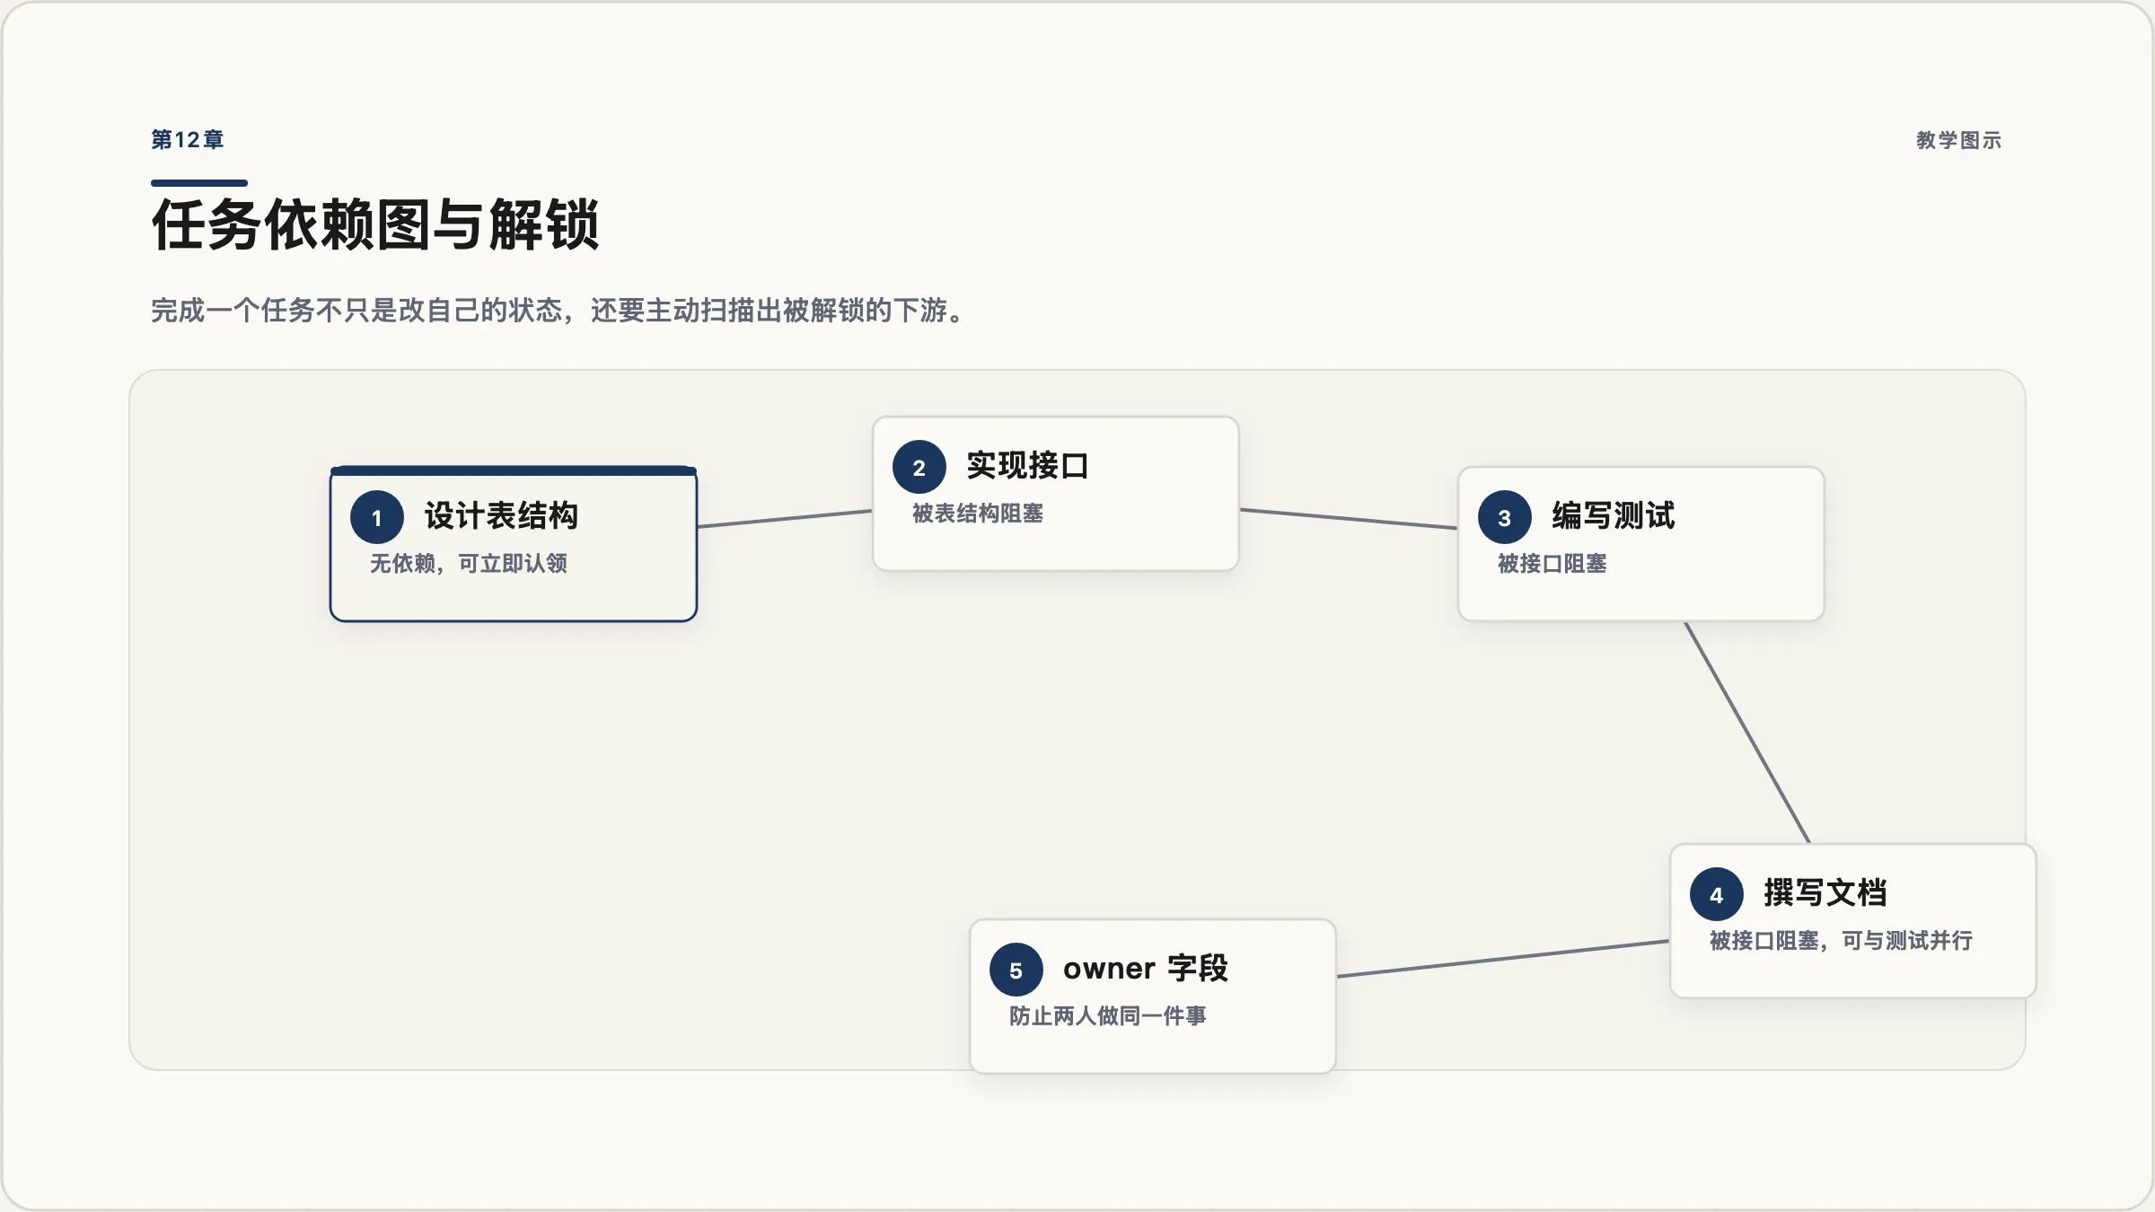Select the 撰写文档 node title
Image resolution: width=2155 pixels, height=1212 pixels.
point(1825,893)
